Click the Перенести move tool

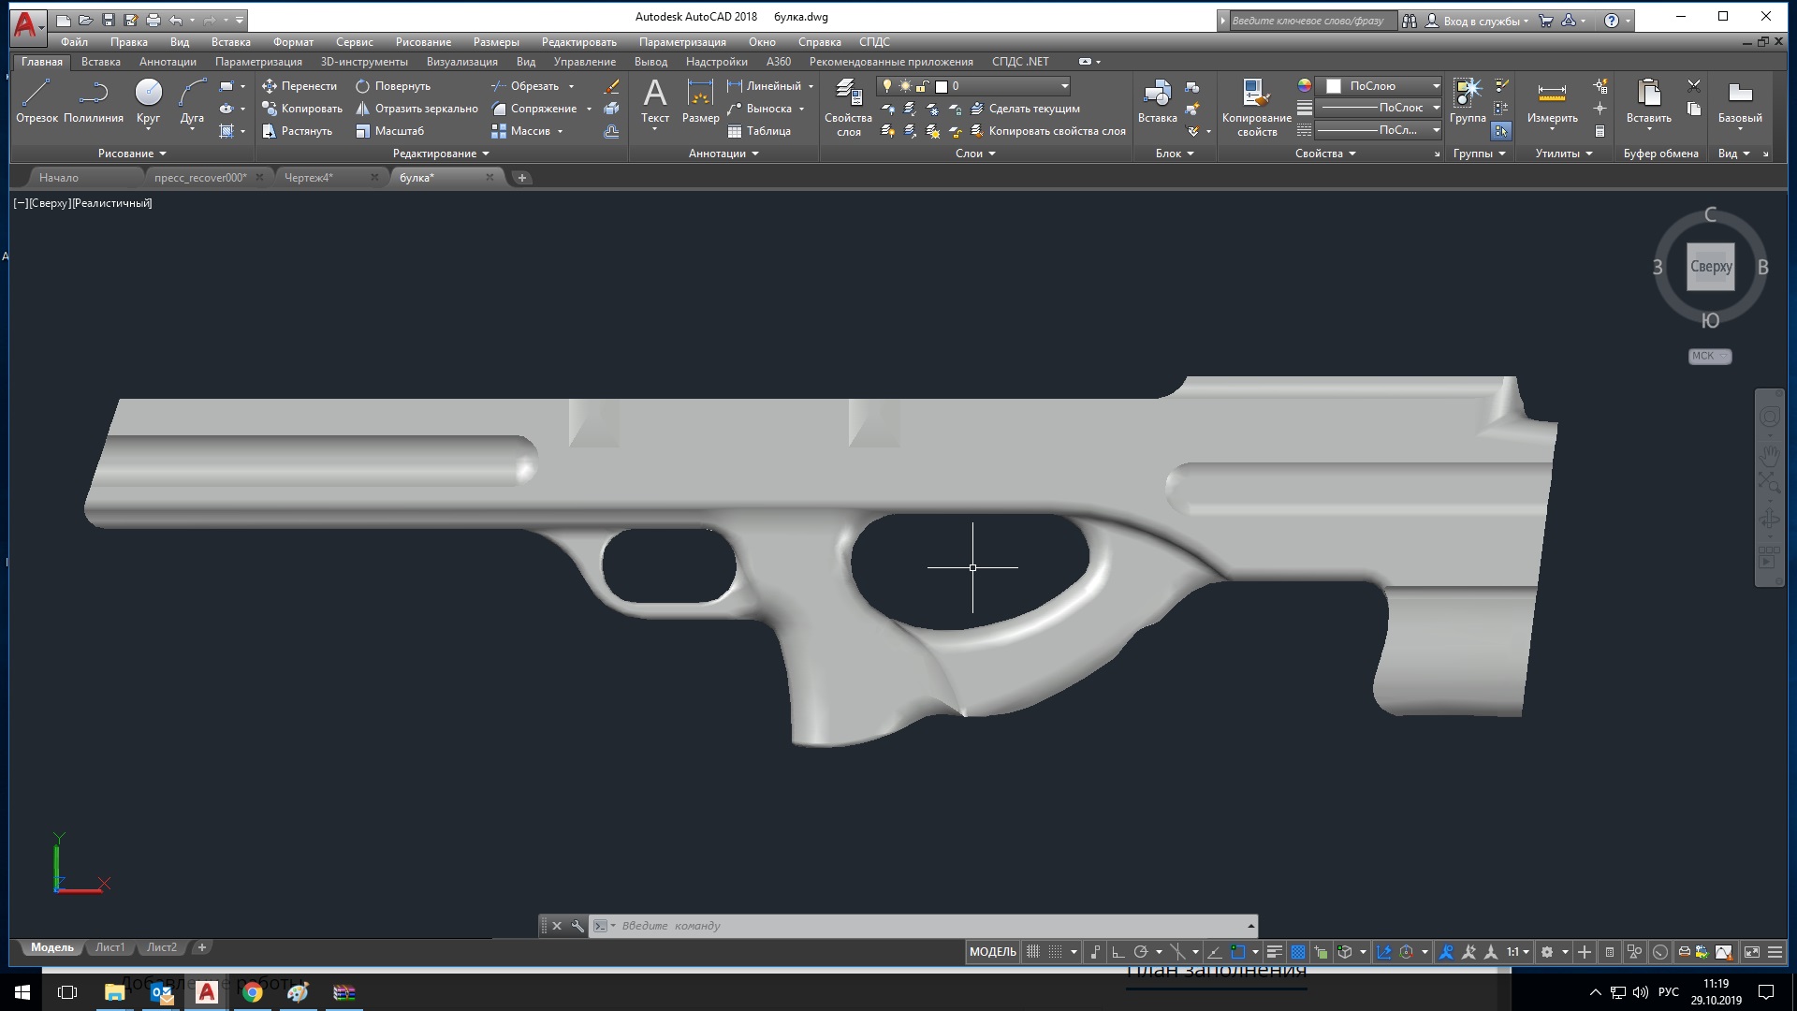tap(299, 85)
